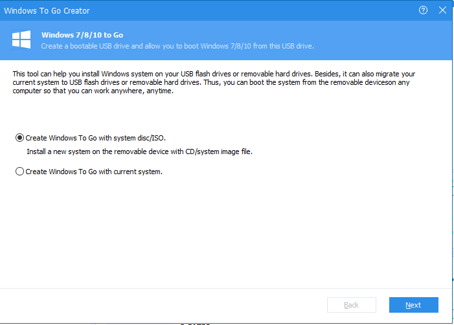The height and width of the screenshot is (325, 454).
Task: Click the 'Windows To Go Creator' title text
Action: (x=47, y=11)
